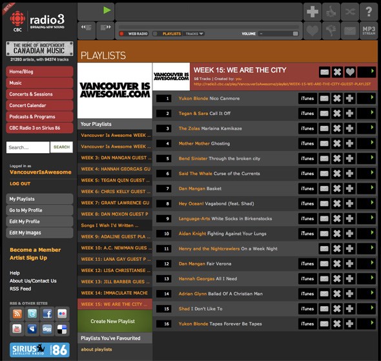The width and height of the screenshot is (381, 361).
Task: Click Create New Playlist button
Action: coord(115,321)
